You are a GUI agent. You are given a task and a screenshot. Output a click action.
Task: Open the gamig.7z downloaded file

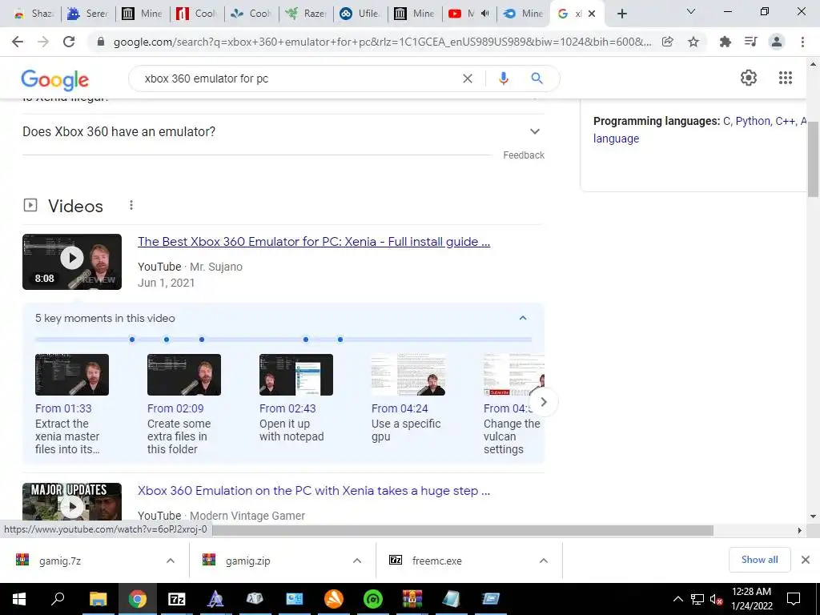(60, 561)
